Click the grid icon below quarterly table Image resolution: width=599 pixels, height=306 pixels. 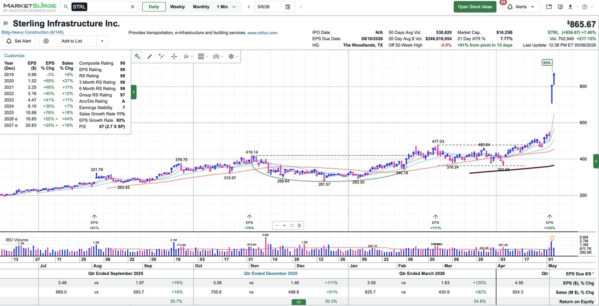(299, 302)
